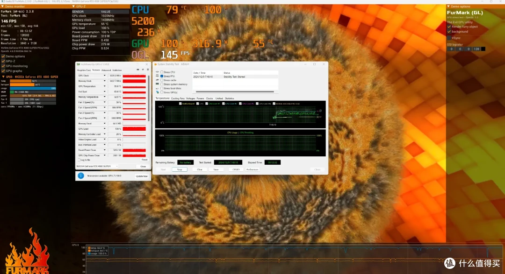
Task: Click the Clear button in AIDA64
Action: click(199, 169)
